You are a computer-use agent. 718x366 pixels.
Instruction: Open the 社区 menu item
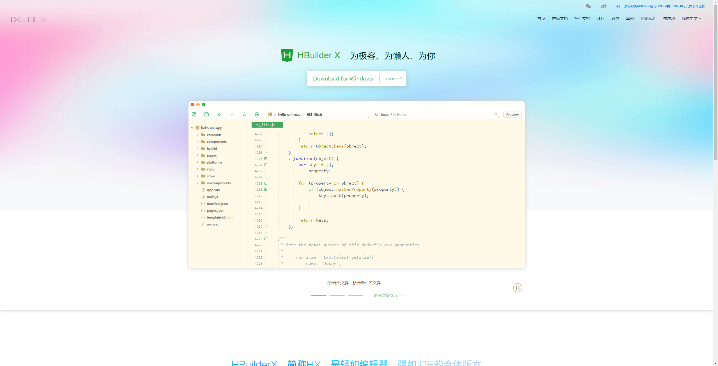(600, 19)
